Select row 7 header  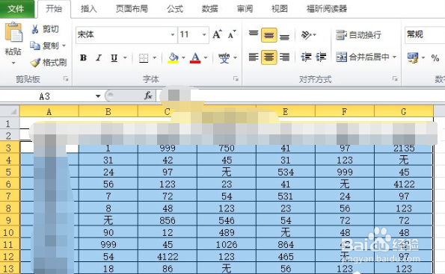point(10,196)
